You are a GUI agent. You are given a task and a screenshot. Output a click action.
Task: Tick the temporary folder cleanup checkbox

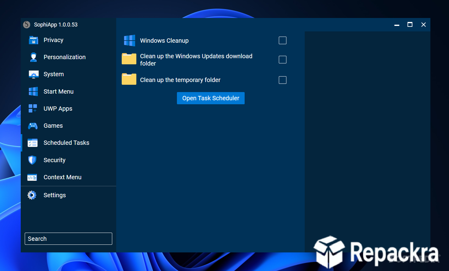(283, 80)
